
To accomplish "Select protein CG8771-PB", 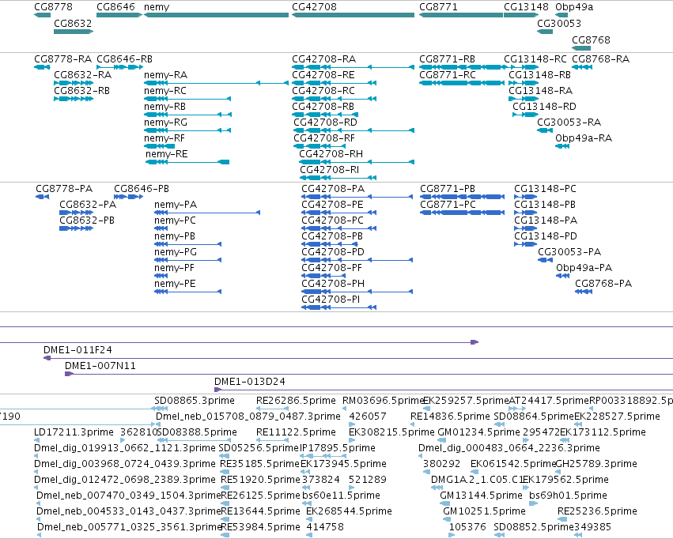I will [x=462, y=197].
